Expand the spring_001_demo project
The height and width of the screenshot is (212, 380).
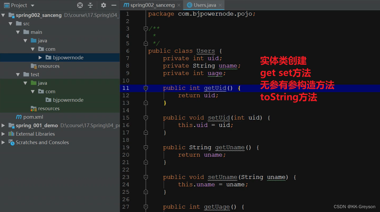point(3,126)
